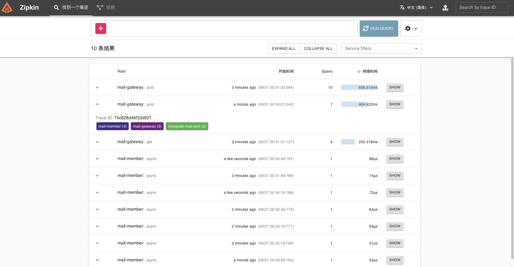This screenshot has width=514, height=267.
Task: Click the 88µs duration value
Action: pyautogui.click(x=373, y=159)
